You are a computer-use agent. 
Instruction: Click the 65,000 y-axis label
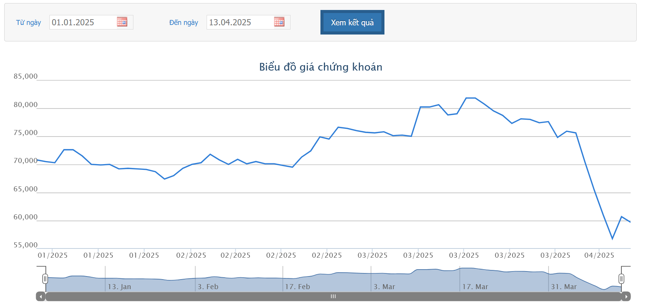26,189
